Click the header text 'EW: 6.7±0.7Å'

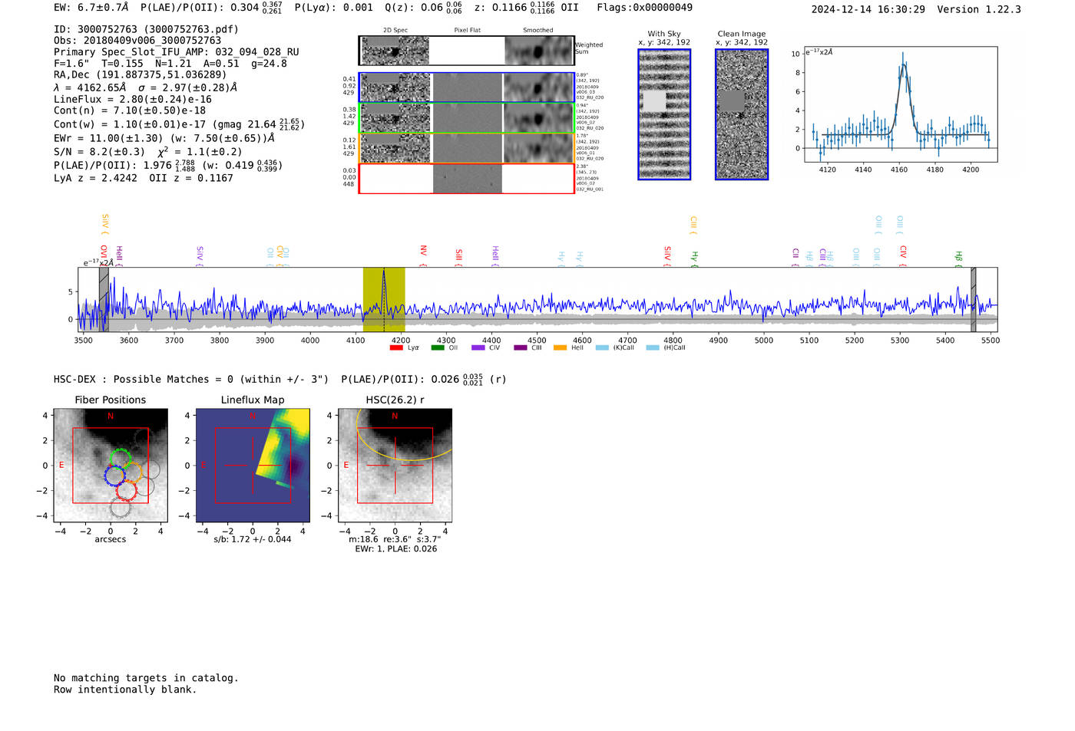click(91, 8)
